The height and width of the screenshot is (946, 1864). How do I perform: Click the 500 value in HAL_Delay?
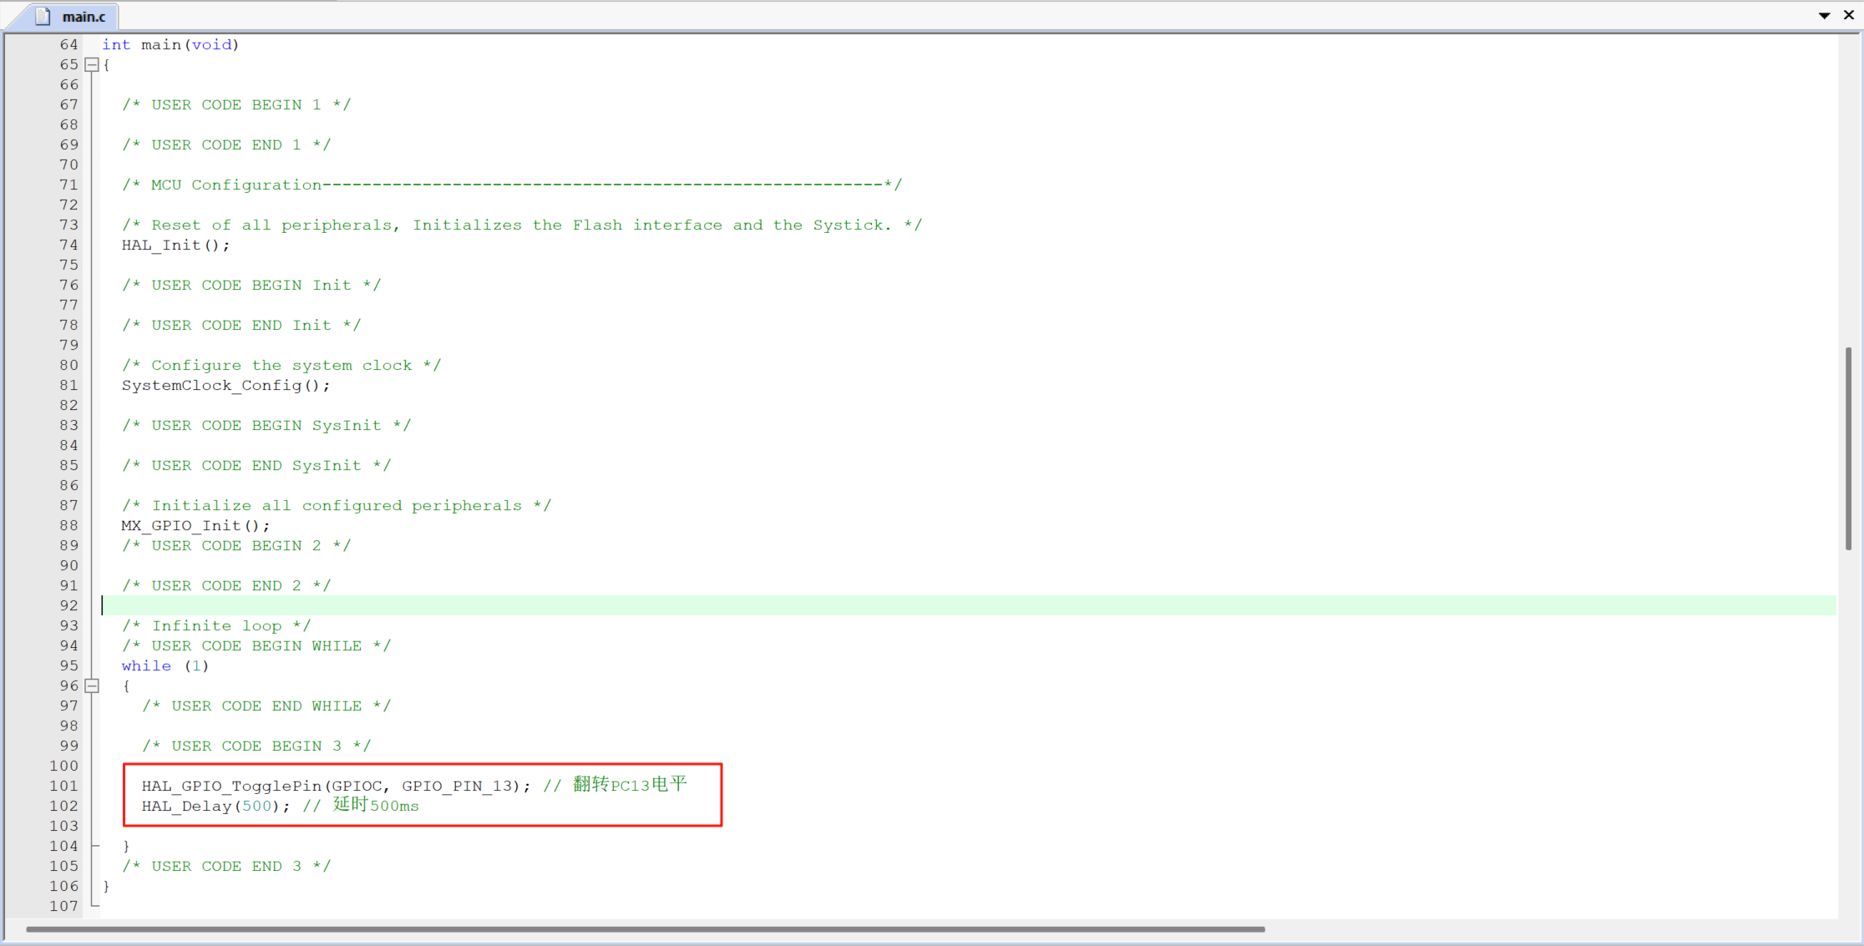coord(256,807)
